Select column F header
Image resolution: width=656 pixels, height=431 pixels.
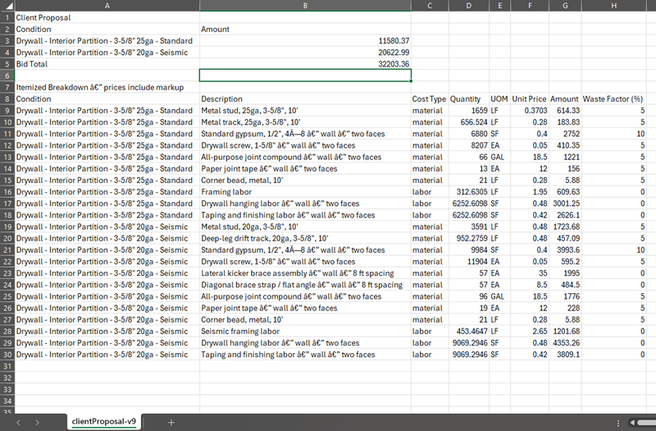pos(530,6)
